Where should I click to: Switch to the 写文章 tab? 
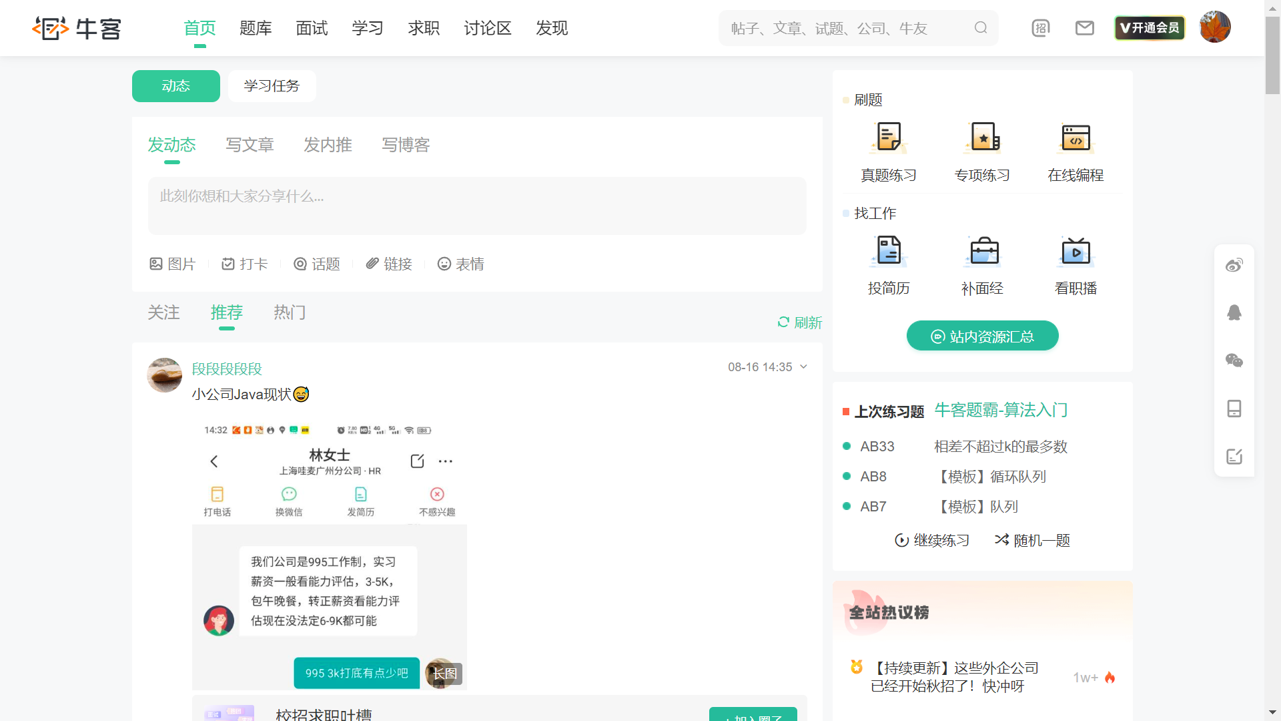point(250,145)
